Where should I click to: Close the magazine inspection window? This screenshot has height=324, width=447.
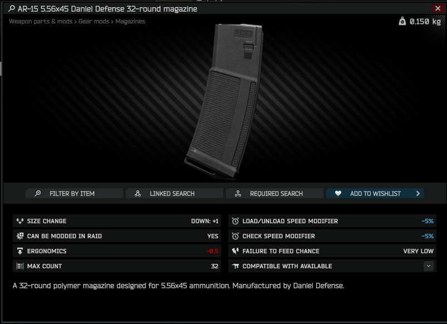438,8
